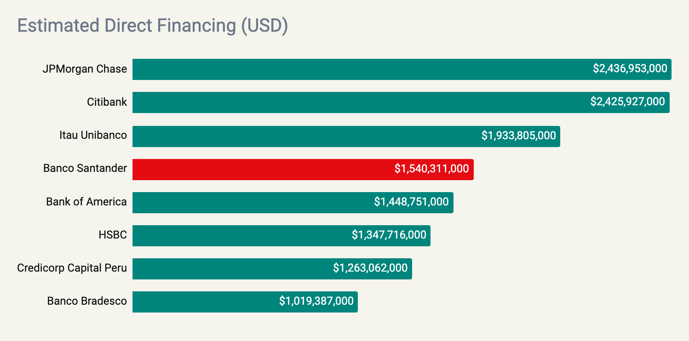Select the Banco Santander axis label
This screenshot has height=341, width=689.
85,168
